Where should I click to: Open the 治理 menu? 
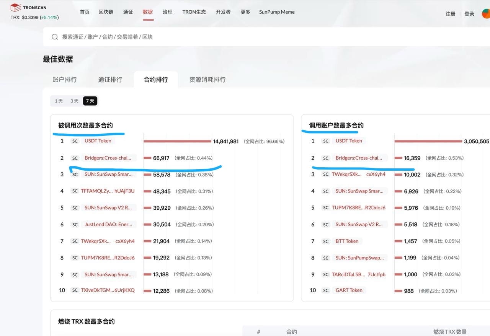point(168,12)
